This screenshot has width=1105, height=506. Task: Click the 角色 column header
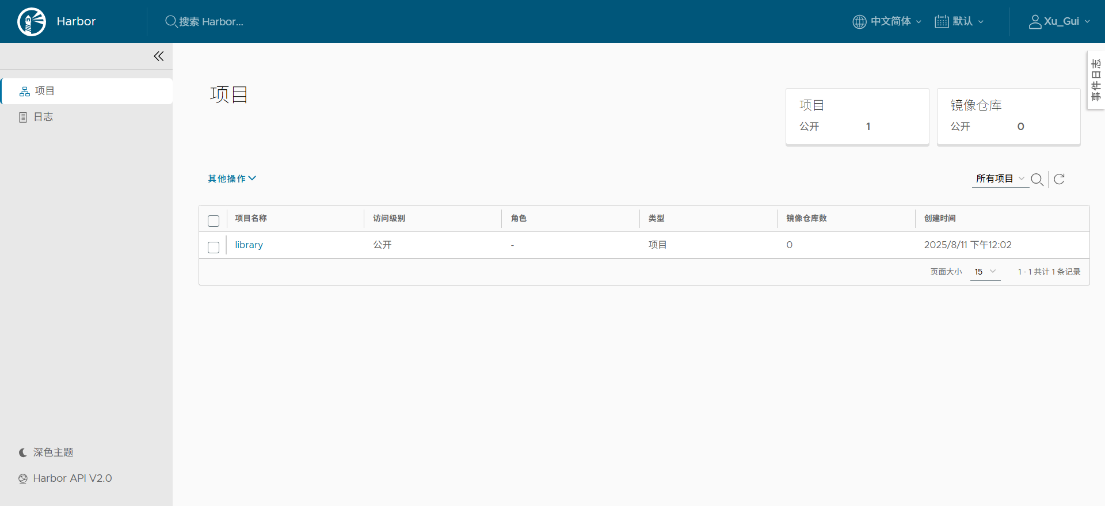(x=519, y=218)
